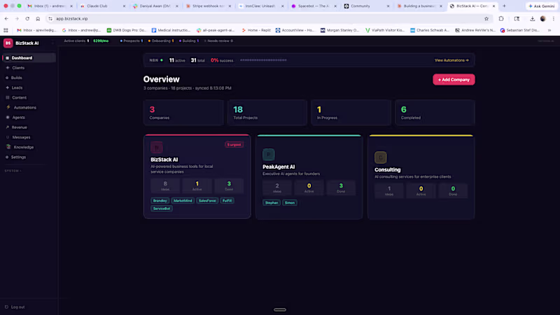560x315 pixels.
Task: Switch to the Spacebot tab
Action: 314,6
